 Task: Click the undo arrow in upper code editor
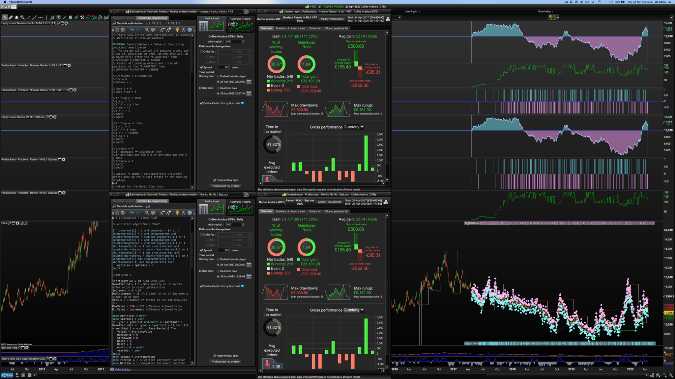point(132,30)
